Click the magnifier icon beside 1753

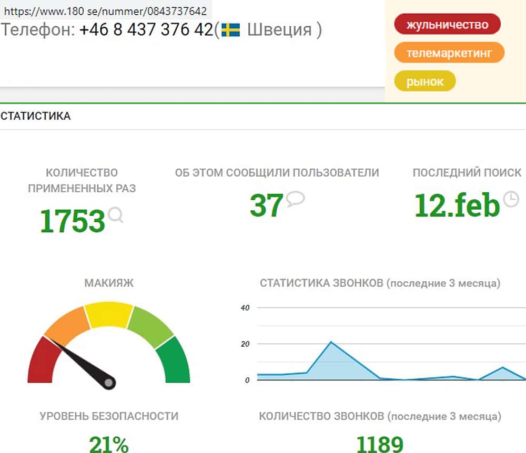point(115,215)
